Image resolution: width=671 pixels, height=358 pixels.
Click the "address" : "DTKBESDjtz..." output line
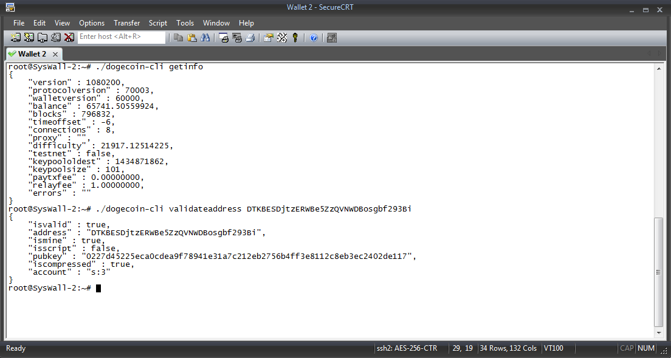147,233
